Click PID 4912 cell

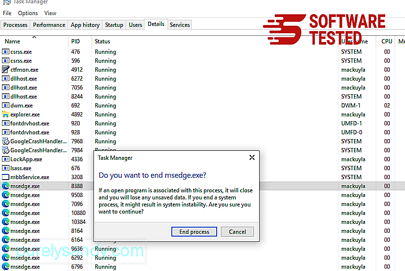pos(77,70)
